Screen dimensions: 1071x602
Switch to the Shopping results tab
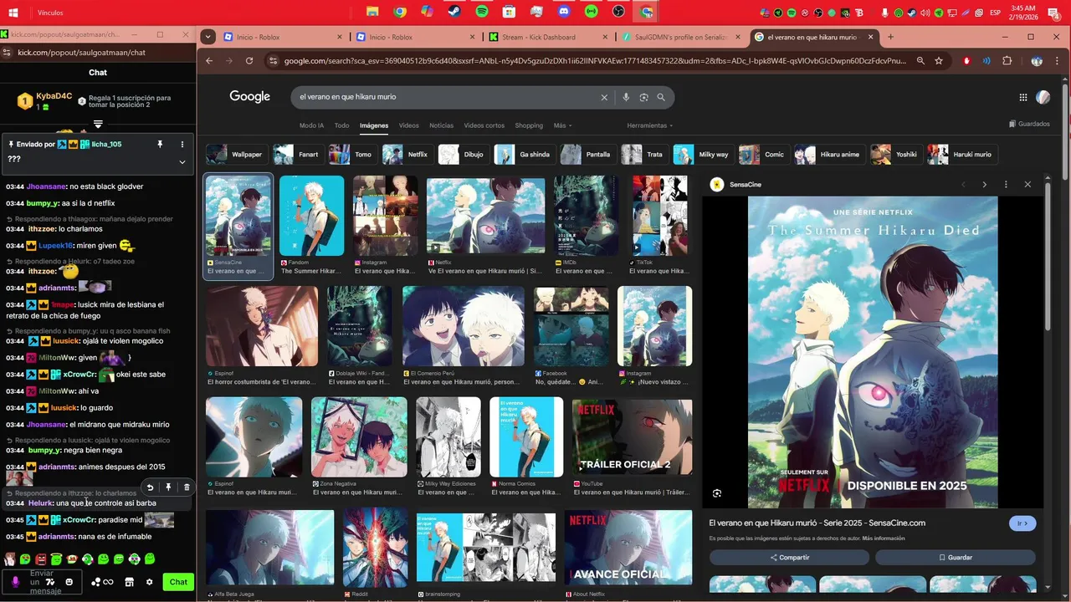click(x=529, y=125)
